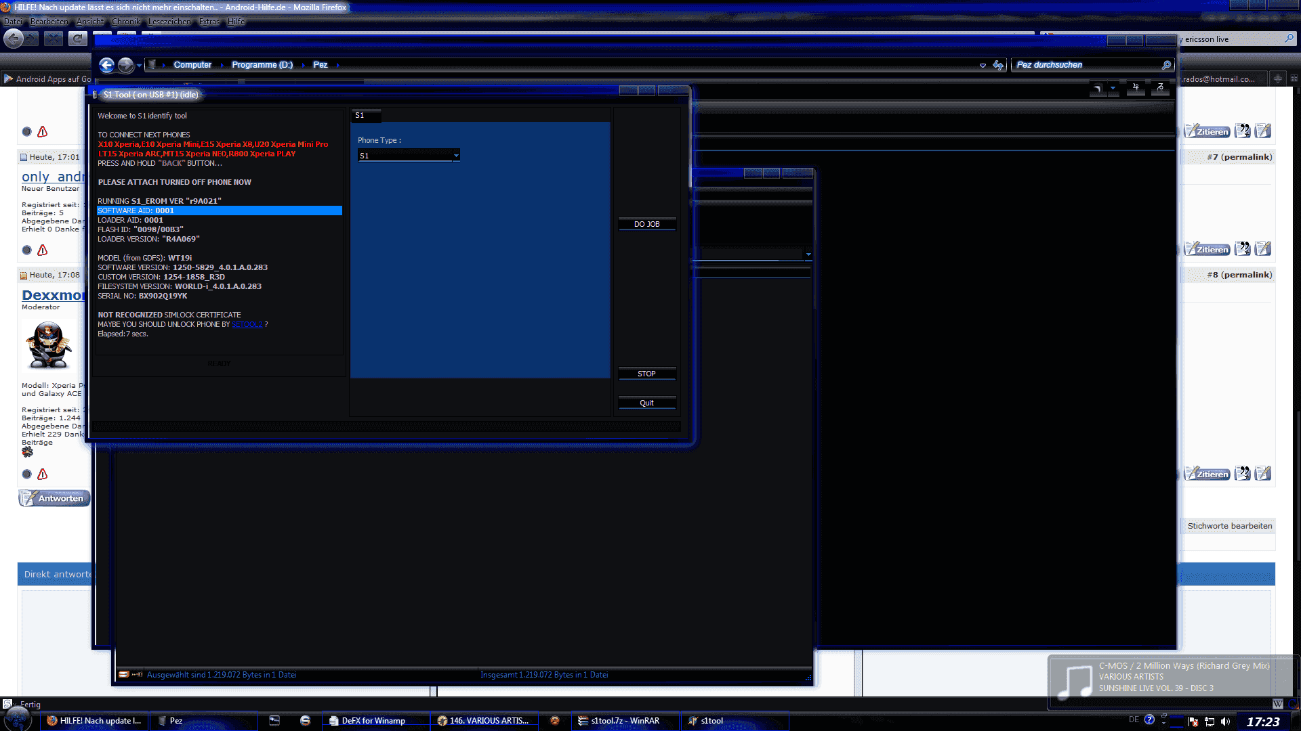Screen dimensions: 1301x731
Task: Open only_andr user profile link
Action: (53, 177)
